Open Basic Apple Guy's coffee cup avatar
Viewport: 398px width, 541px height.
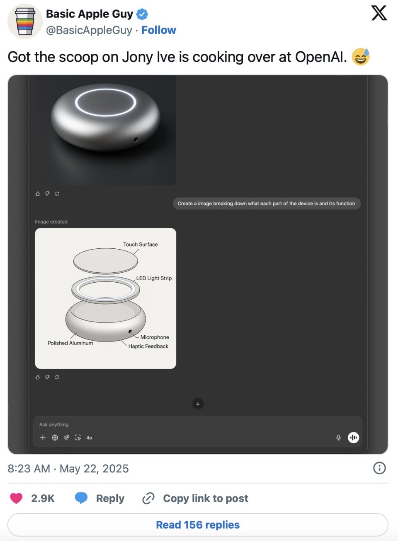tap(25, 22)
